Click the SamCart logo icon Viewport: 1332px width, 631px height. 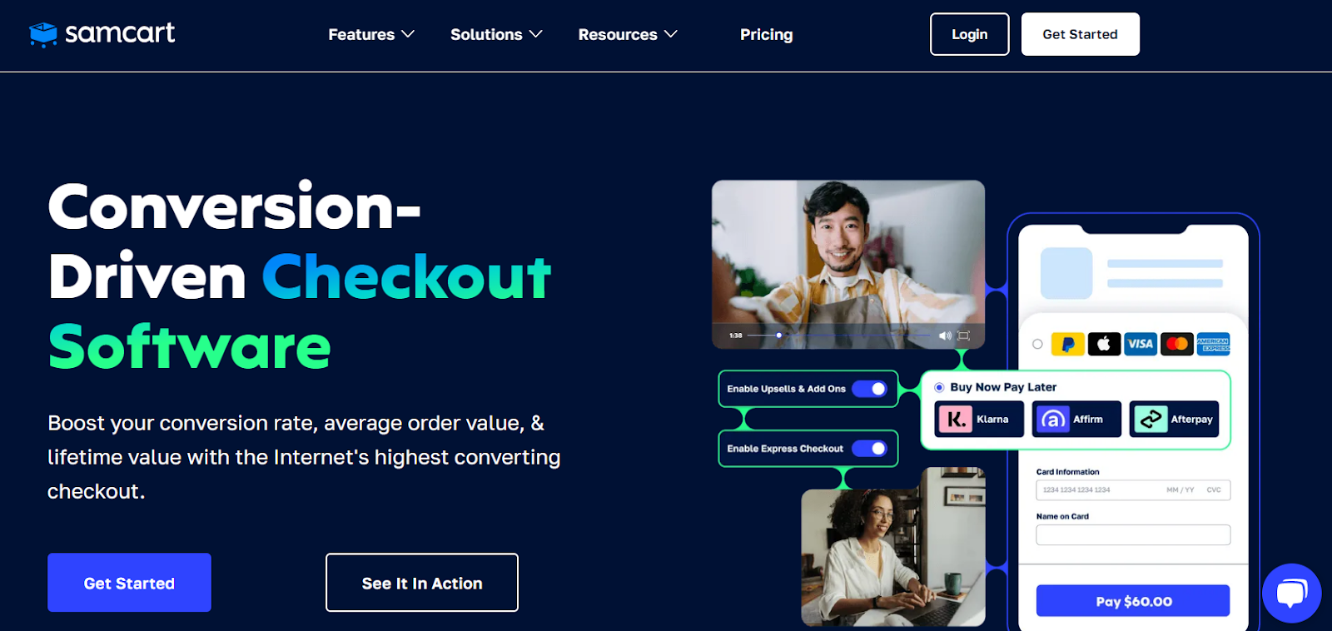(43, 34)
